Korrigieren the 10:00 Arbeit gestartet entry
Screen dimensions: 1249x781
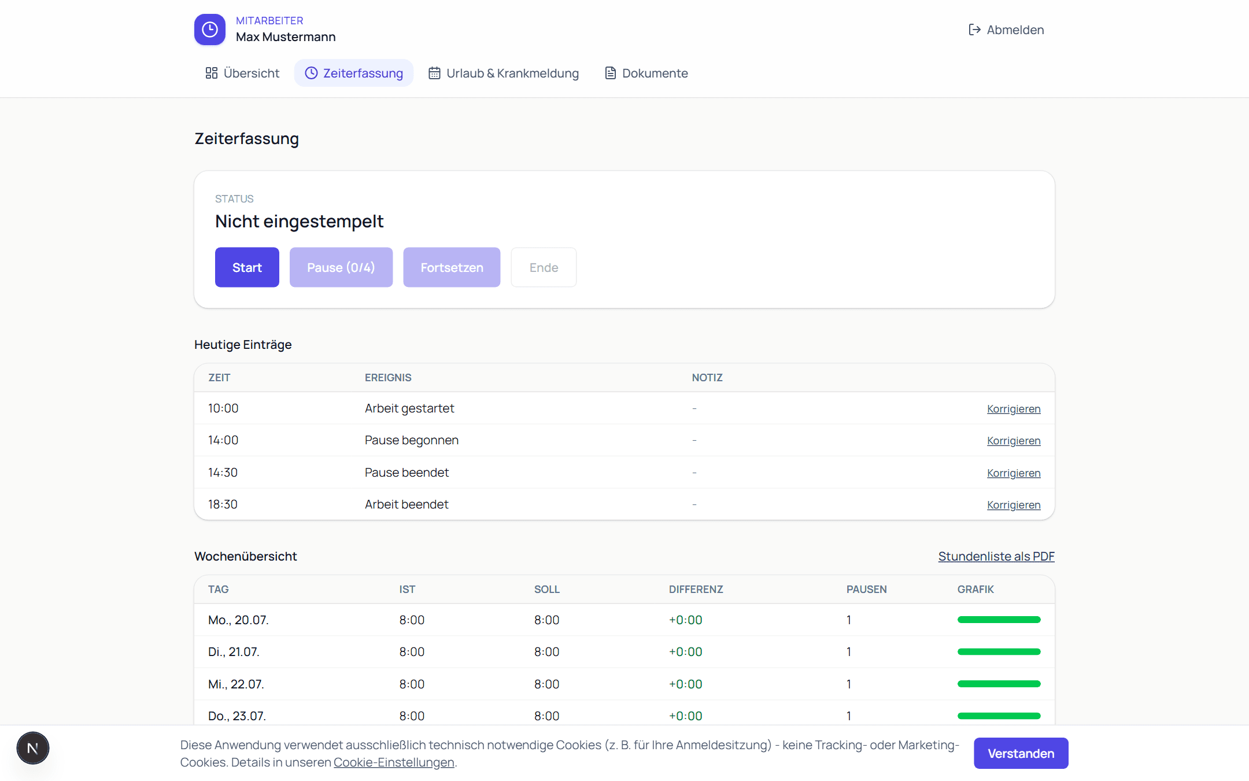pyautogui.click(x=1014, y=409)
